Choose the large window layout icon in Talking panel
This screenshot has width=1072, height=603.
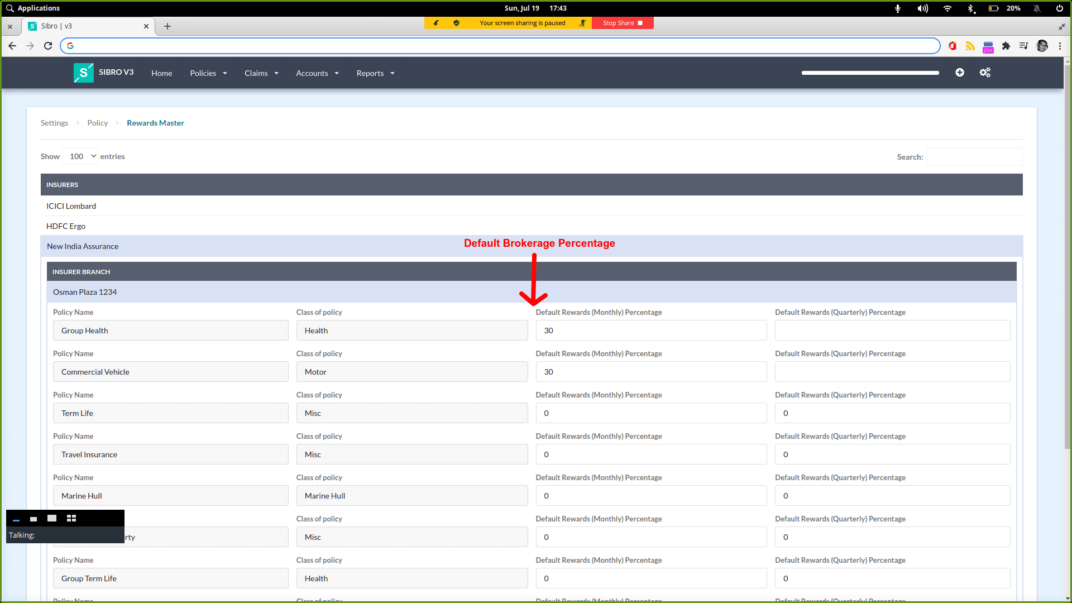(52, 518)
